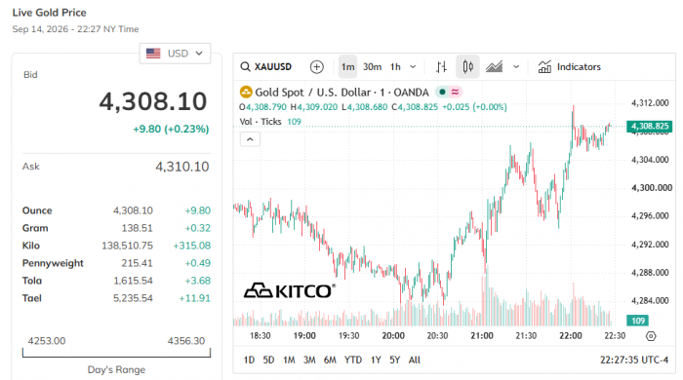Click the pink data-type badge icon
Viewport: 683px width, 380px height.
[x=456, y=93]
